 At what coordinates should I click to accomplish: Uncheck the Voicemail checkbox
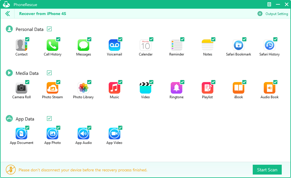point(120,39)
